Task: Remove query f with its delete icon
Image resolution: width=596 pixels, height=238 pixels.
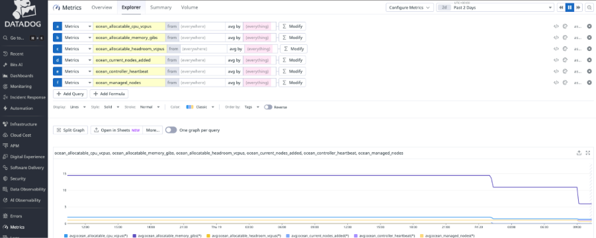Action: 589,83
